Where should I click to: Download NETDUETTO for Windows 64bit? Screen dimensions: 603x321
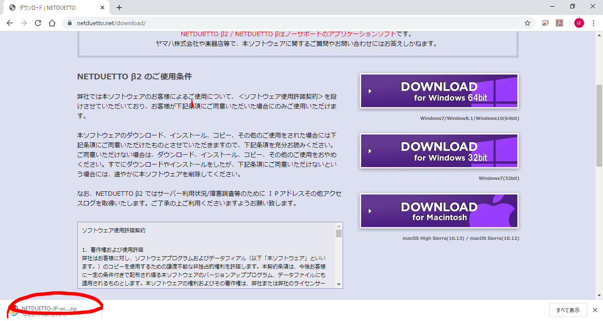click(439, 91)
